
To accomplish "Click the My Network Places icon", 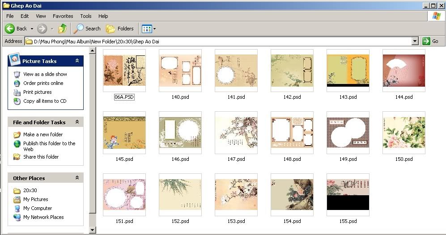I will [17, 217].
